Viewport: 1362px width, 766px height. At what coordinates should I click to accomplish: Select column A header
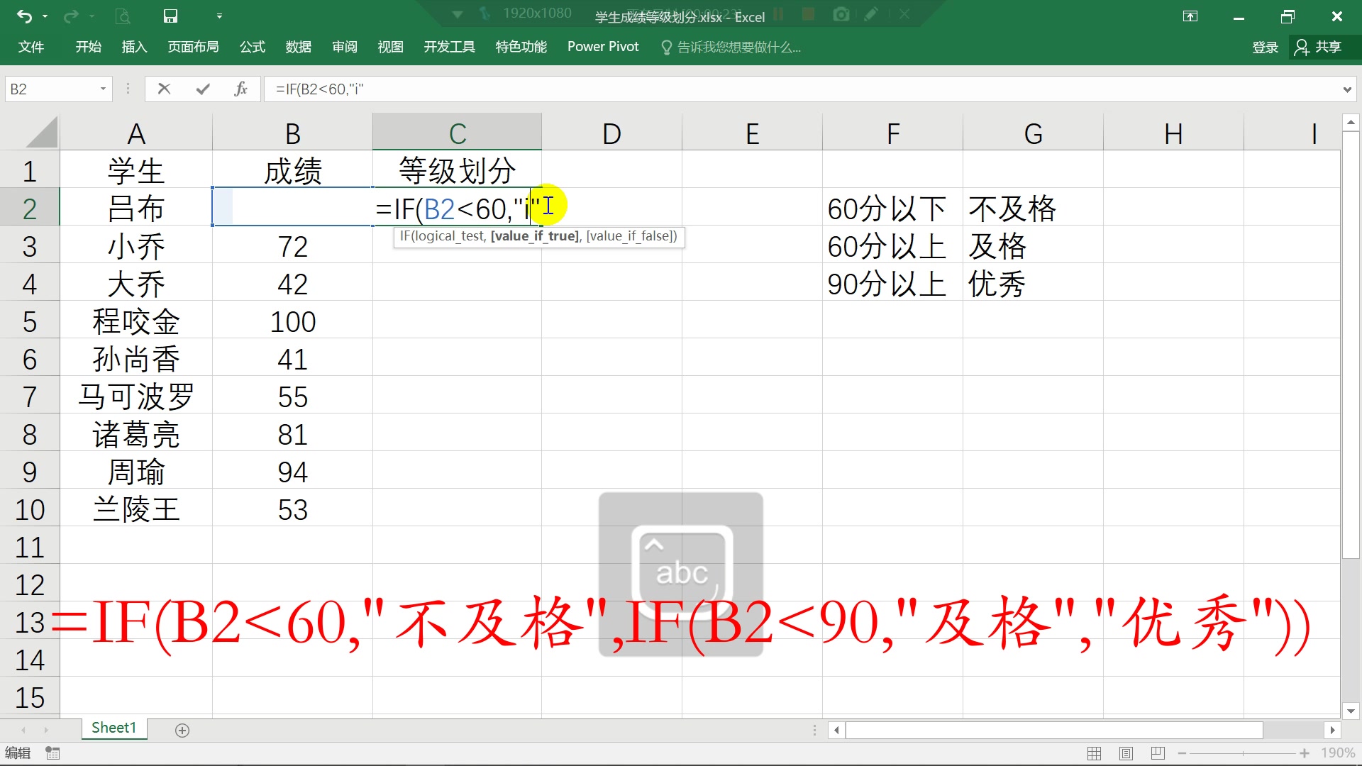coord(136,133)
